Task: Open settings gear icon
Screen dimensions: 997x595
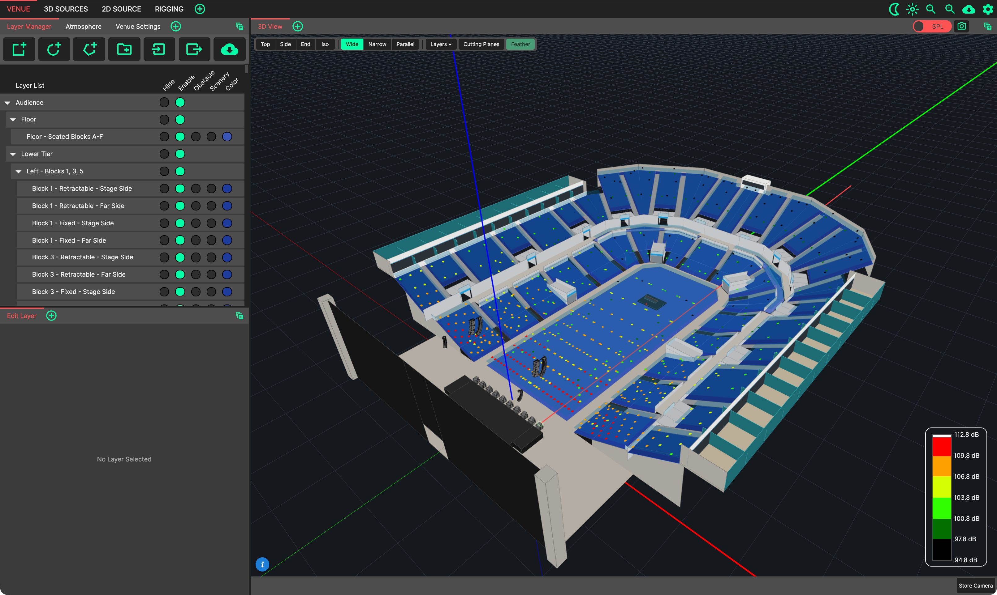Action: pyautogui.click(x=987, y=9)
